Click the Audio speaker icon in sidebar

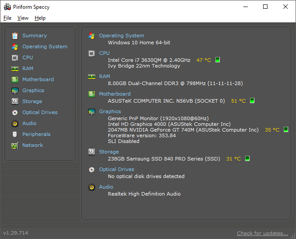(15, 123)
